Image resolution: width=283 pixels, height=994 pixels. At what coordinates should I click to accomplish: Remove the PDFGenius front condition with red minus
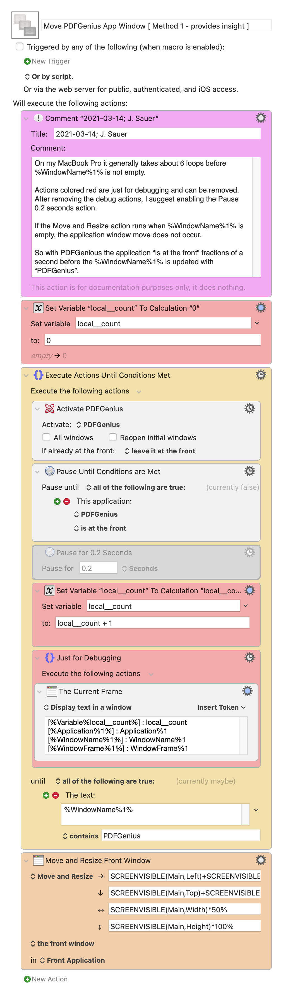click(x=67, y=501)
